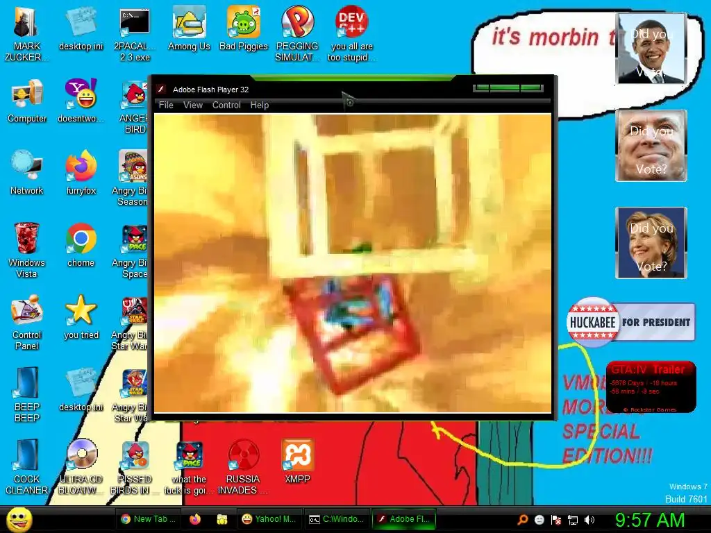Click the search magnifier tray icon
The width and height of the screenshot is (711, 533).
[x=522, y=519]
